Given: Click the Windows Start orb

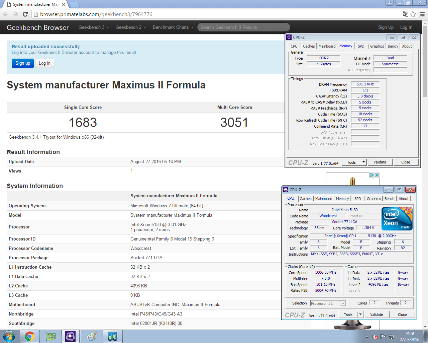Looking at the screenshot, I should click(9, 336).
